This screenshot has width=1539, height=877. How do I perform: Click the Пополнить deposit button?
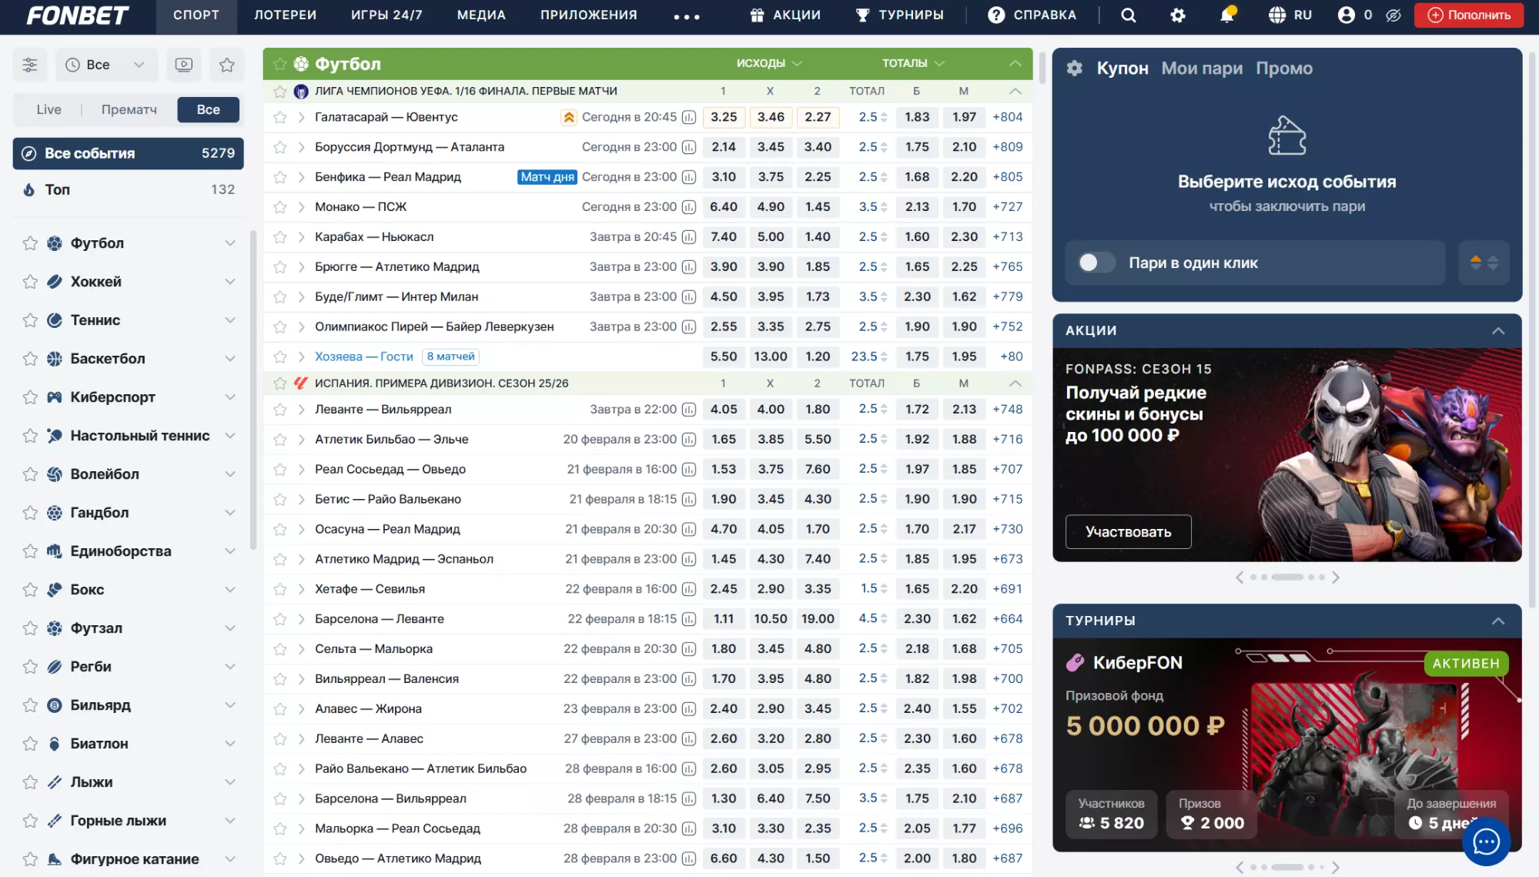pos(1468,15)
